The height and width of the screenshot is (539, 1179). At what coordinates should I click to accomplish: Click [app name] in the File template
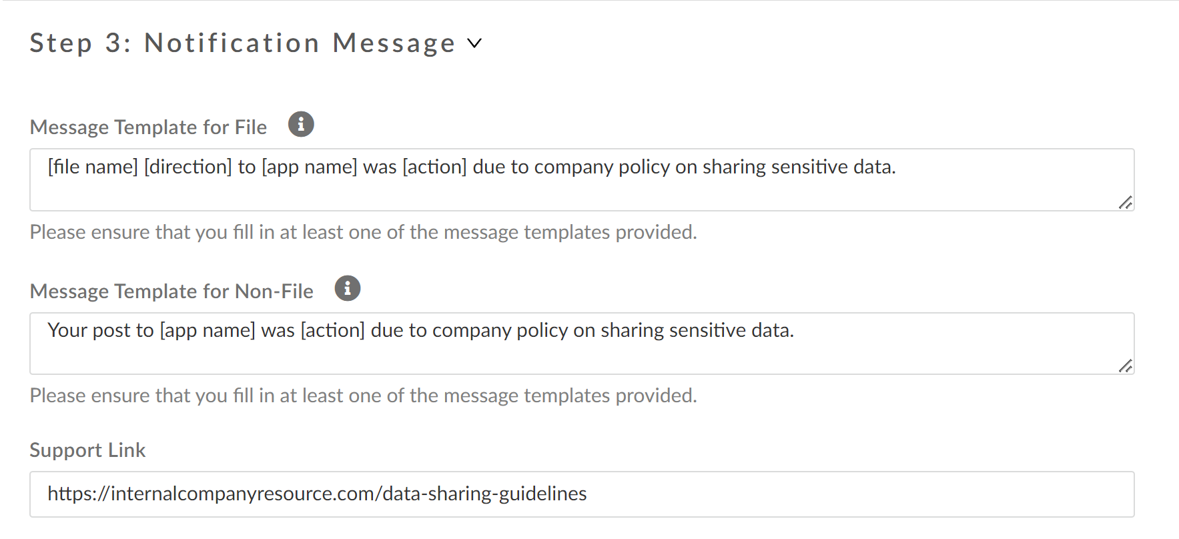(310, 167)
